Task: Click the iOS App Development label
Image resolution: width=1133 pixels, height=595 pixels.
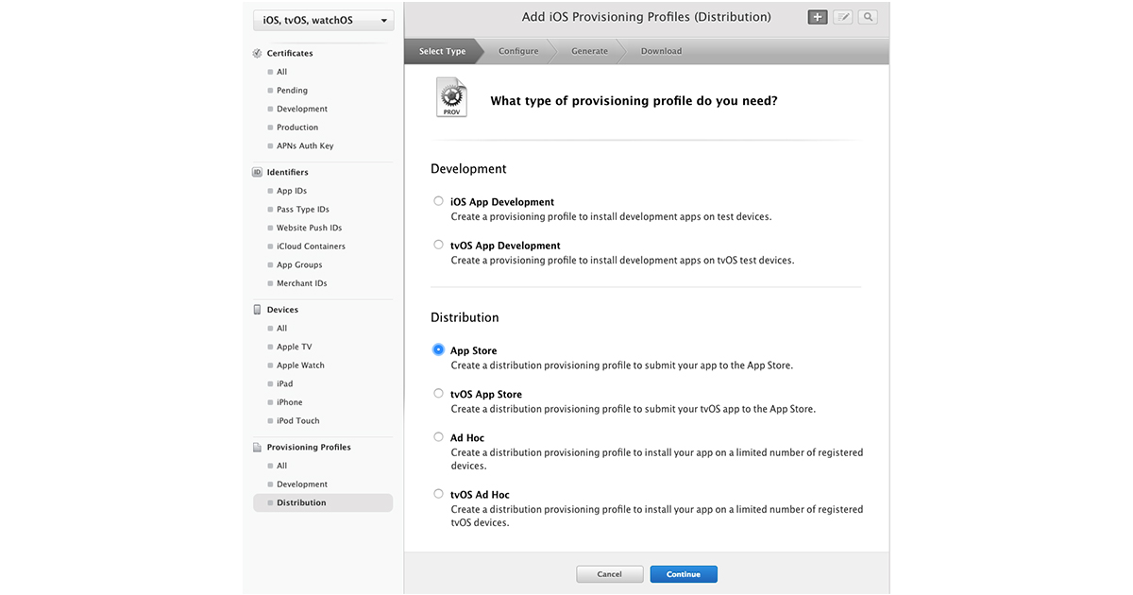Action: pos(502,202)
